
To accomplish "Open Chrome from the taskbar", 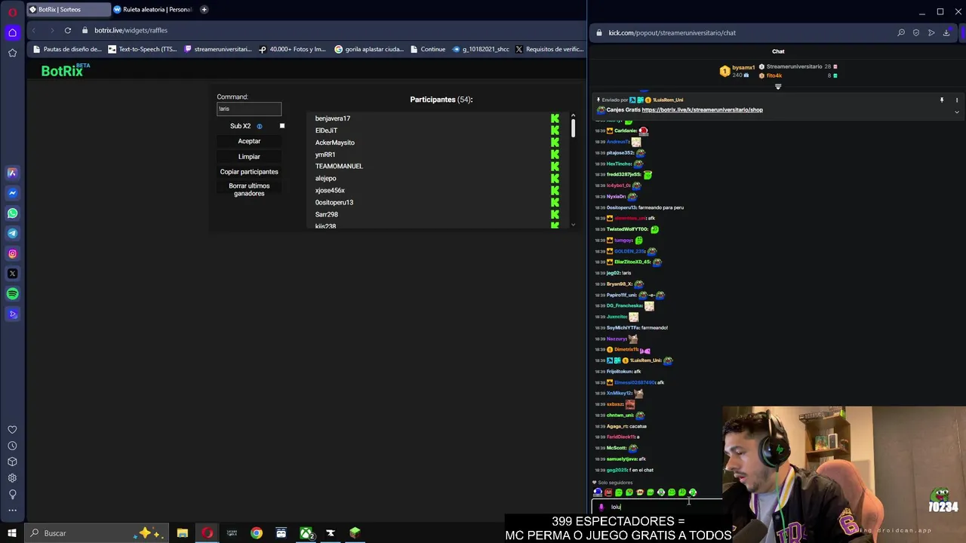I will 257,533.
